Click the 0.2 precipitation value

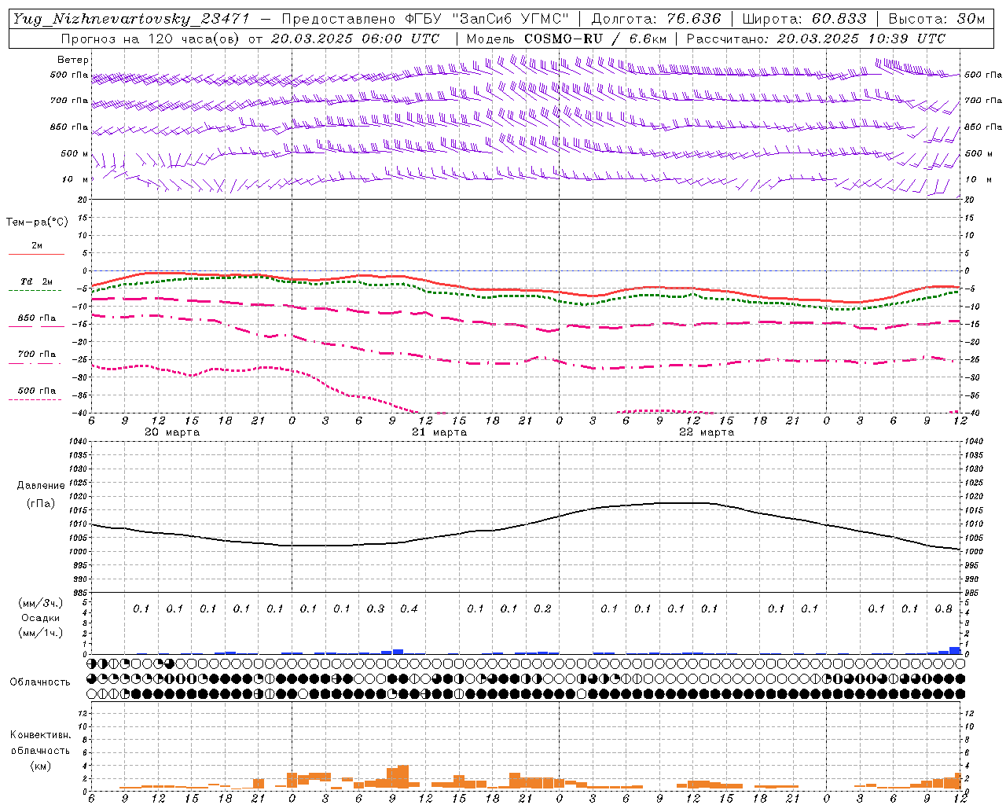click(542, 608)
